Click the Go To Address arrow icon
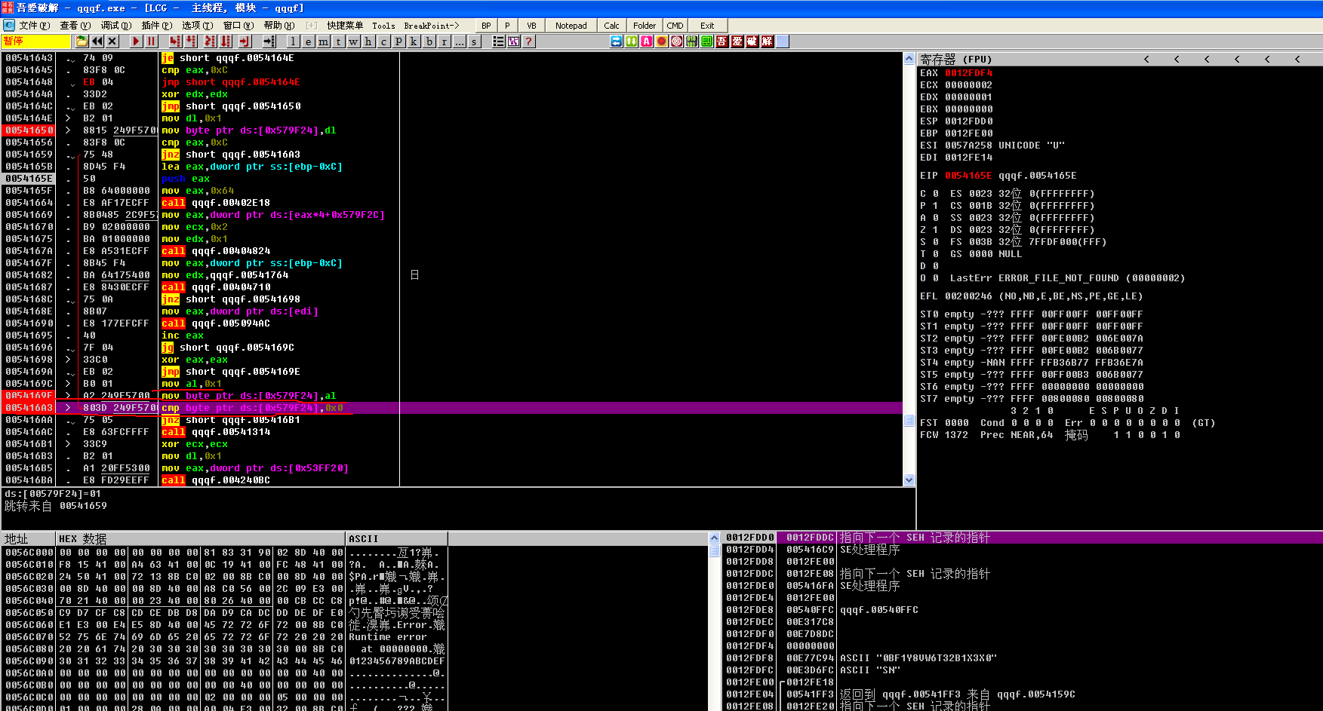1323x711 pixels. (x=269, y=41)
